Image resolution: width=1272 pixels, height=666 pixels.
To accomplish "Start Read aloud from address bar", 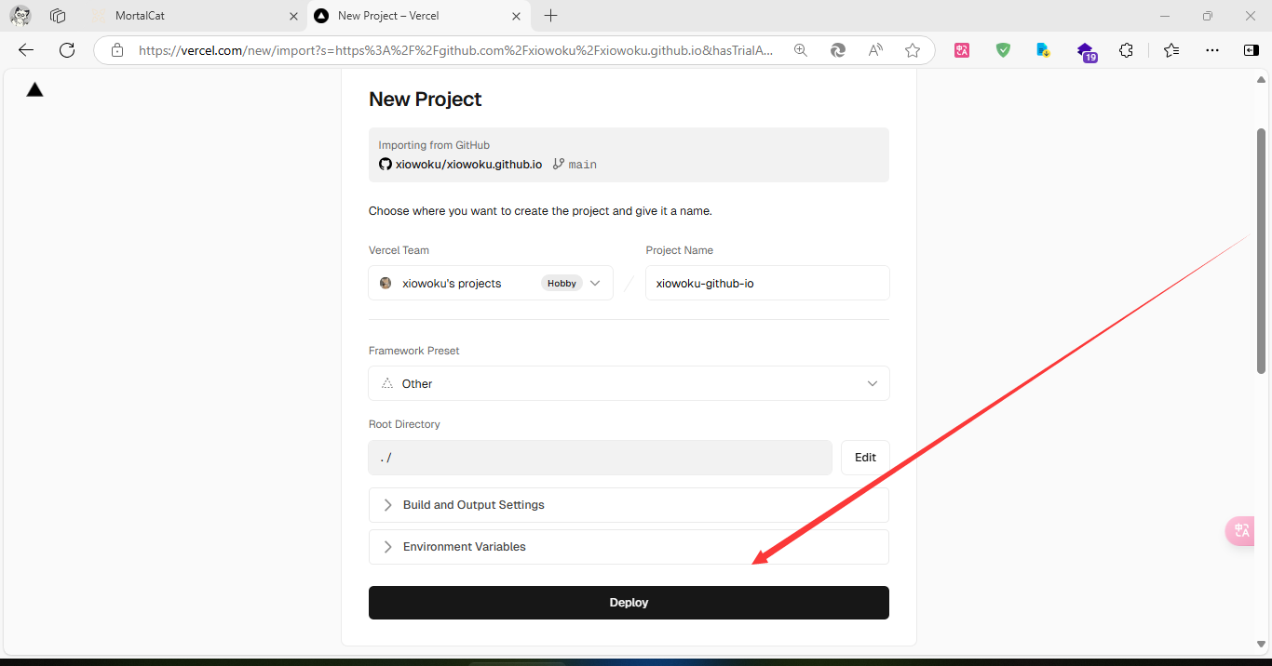I will tap(875, 50).
